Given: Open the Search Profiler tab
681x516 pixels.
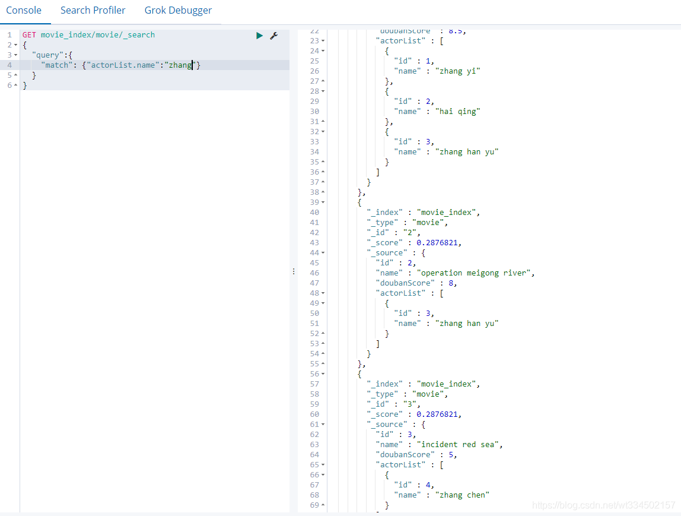Looking at the screenshot, I should [x=93, y=11].
